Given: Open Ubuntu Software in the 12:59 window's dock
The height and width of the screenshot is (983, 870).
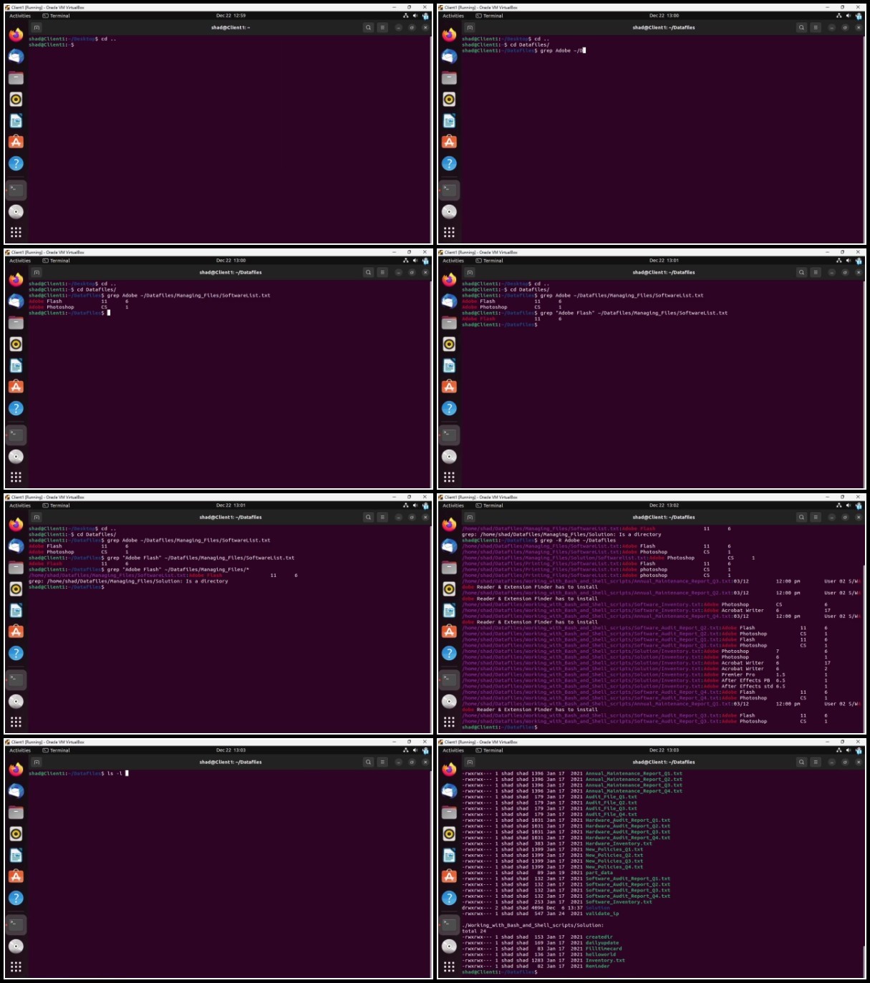Looking at the screenshot, I should pos(16,142).
